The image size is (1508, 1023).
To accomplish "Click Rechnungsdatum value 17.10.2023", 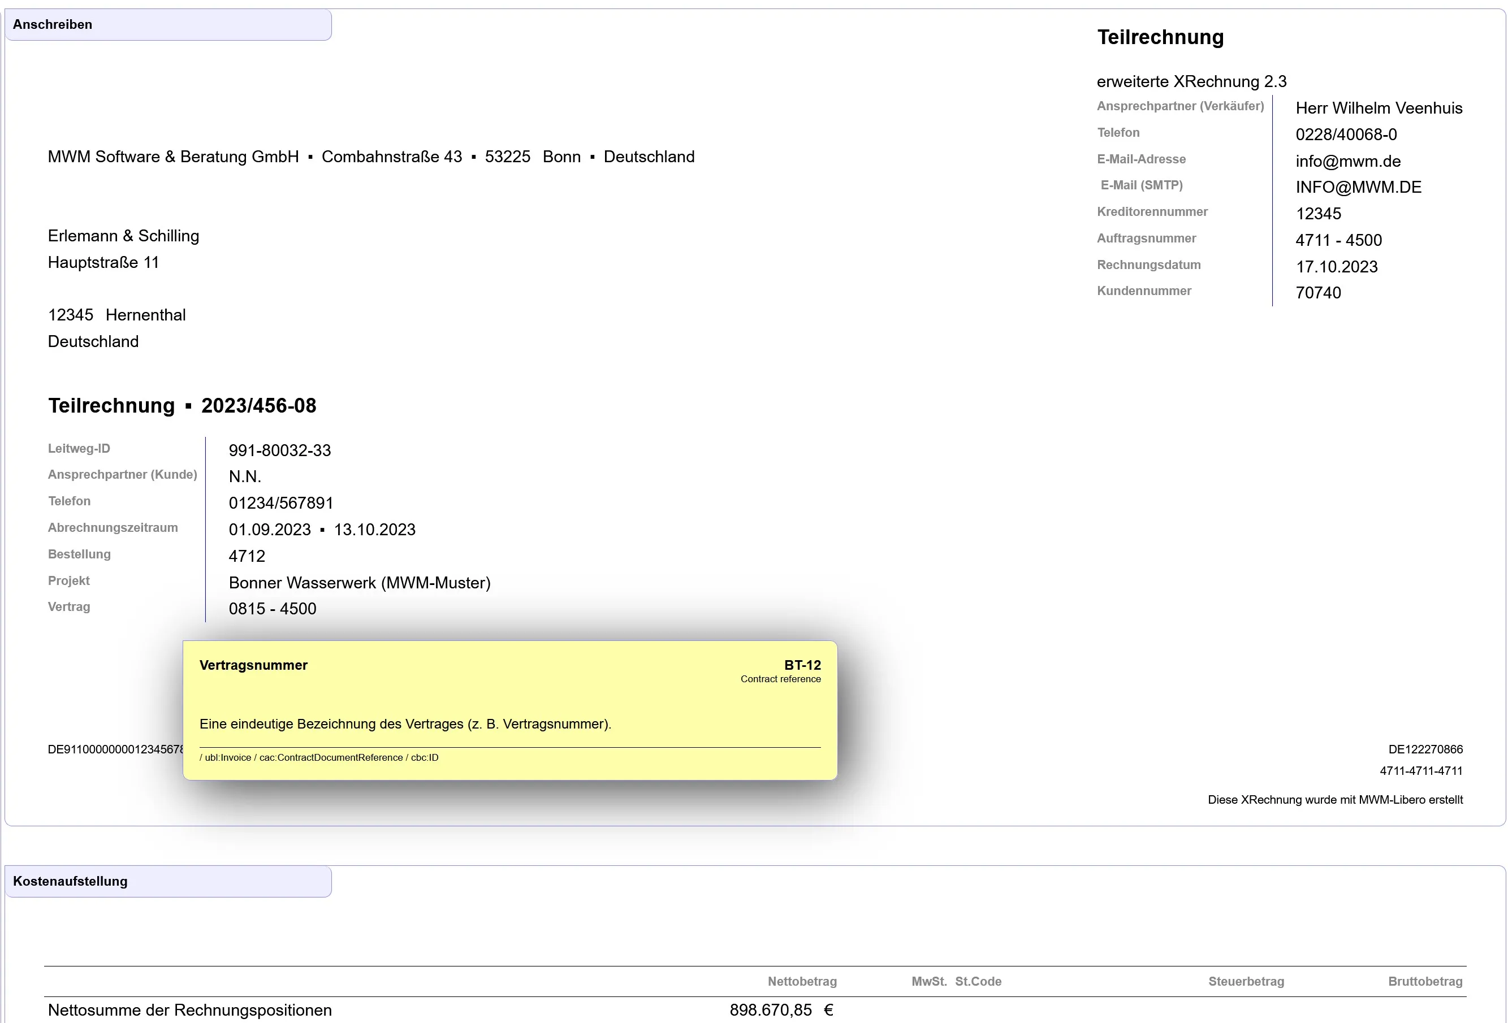I will point(1336,267).
